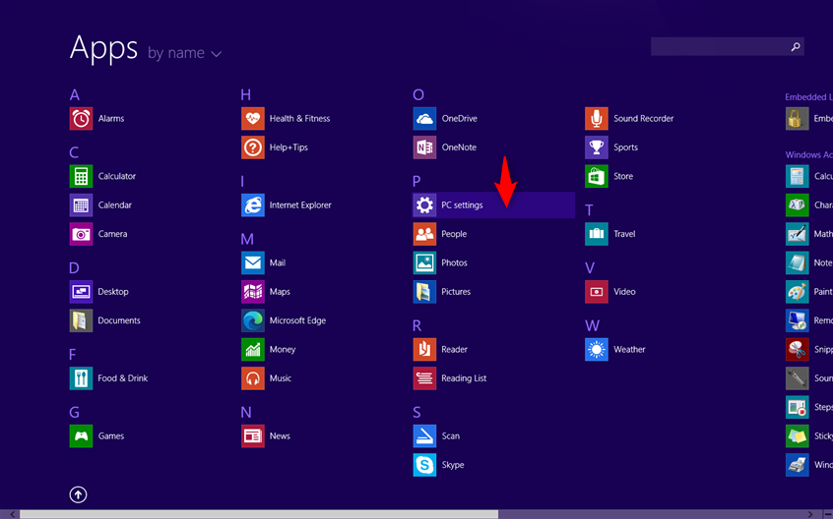The height and width of the screenshot is (519, 833).
Task: Select the letter W group header
Action: (593, 325)
